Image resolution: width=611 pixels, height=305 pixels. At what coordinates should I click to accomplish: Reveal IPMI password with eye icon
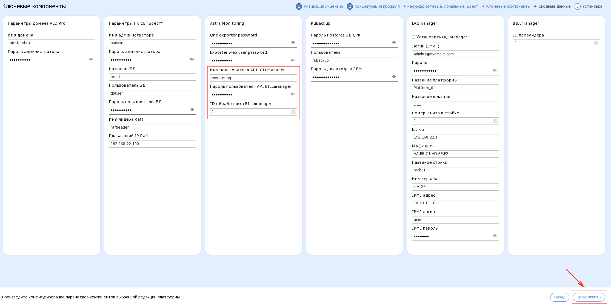495,236
